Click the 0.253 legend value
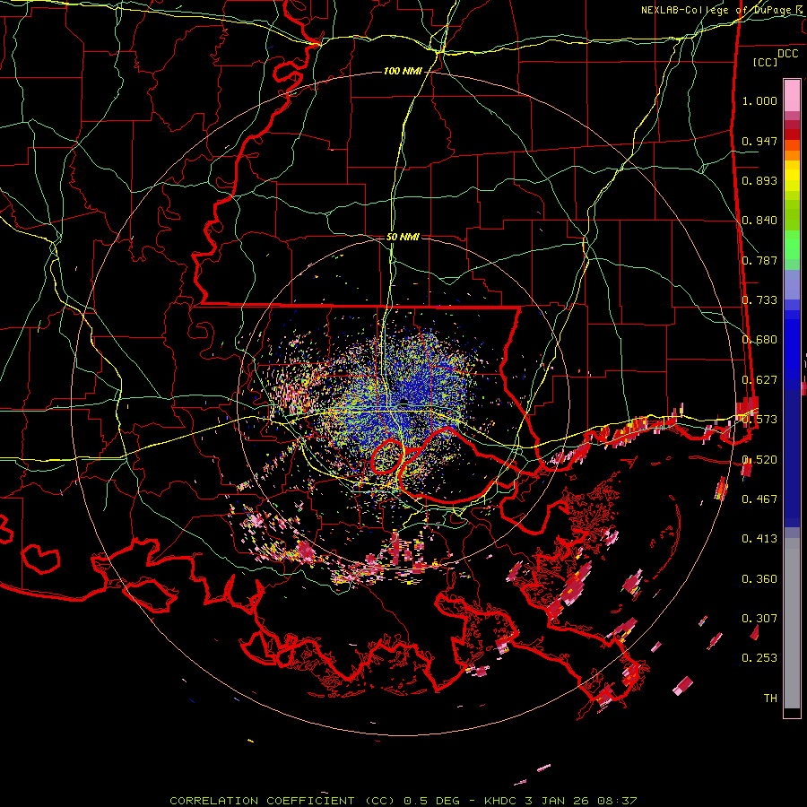Screen dimensions: 807x807 759,658
